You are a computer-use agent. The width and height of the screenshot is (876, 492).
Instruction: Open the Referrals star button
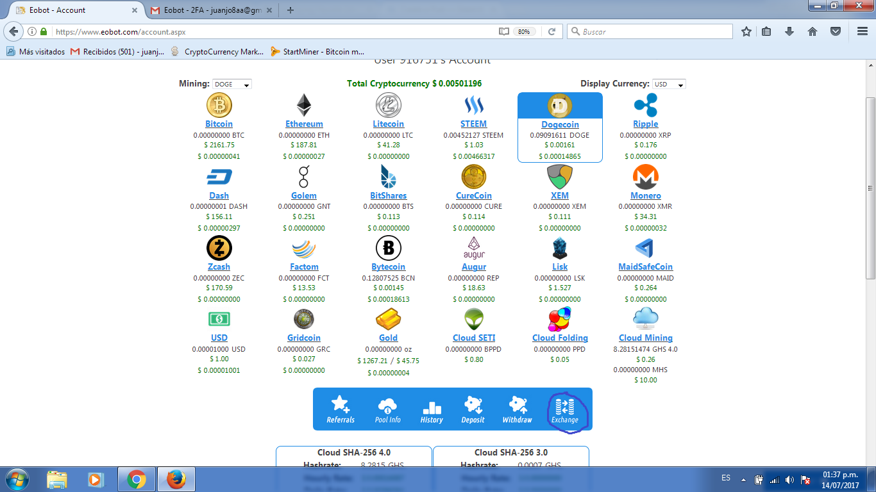coord(341,409)
